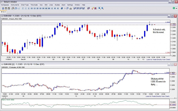Viewport: 178px width, 111px height.
Task: Click Learn to Trade link in 15-minute chart
Action: coord(157,96)
